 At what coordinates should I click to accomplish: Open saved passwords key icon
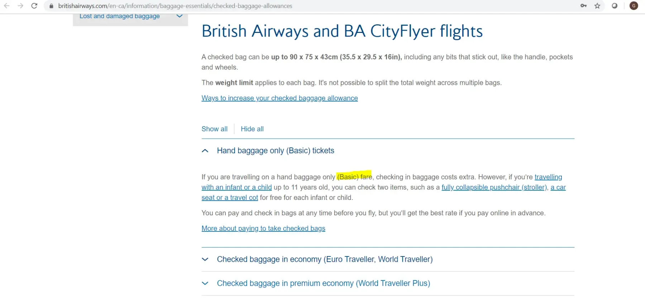point(583,6)
